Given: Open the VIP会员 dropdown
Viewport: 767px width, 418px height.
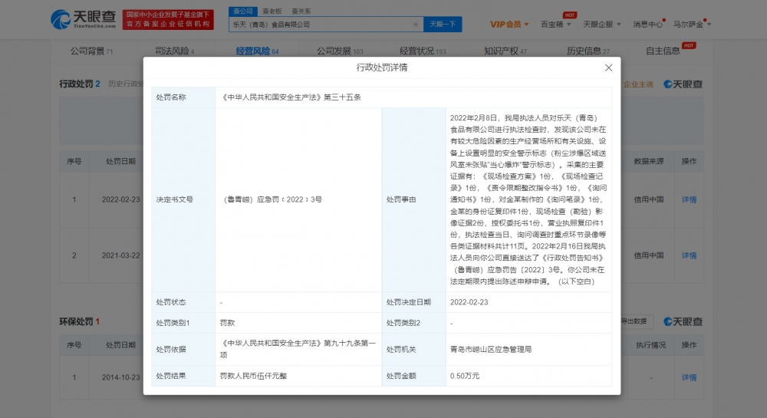Looking at the screenshot, I should pos(509,25).
